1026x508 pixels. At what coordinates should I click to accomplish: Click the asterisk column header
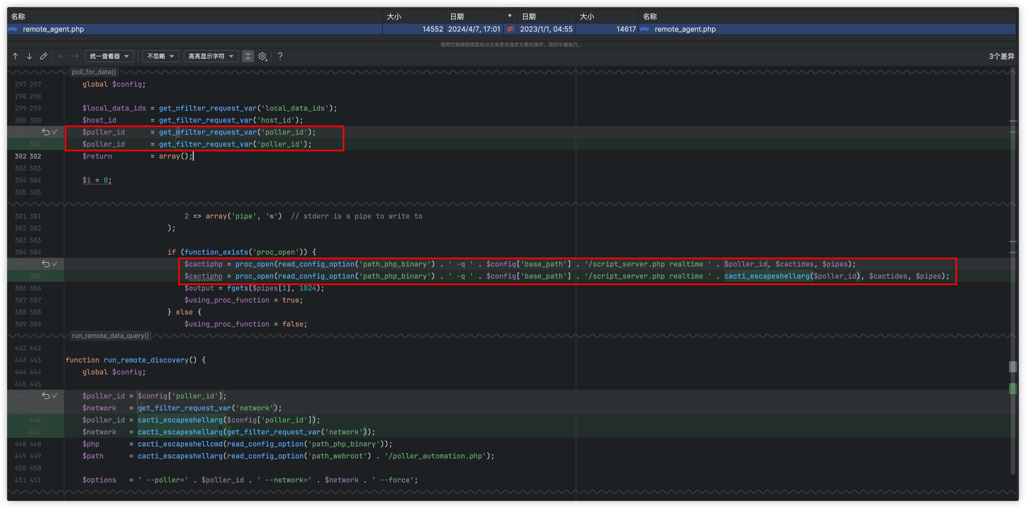510,16
